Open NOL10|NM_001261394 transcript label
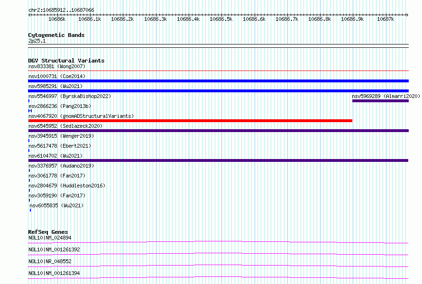 point(54,273)
